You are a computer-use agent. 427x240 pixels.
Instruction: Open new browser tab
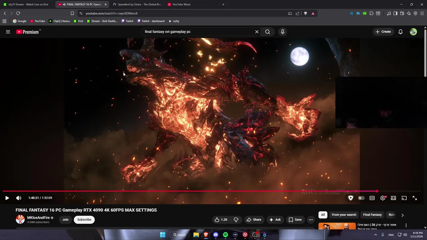223,4
